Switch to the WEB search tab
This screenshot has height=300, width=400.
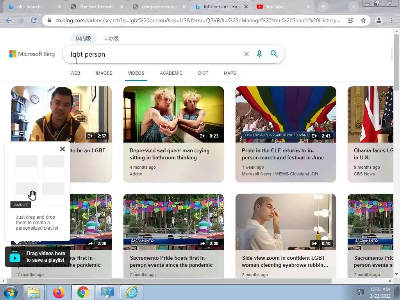pos(75,73)
